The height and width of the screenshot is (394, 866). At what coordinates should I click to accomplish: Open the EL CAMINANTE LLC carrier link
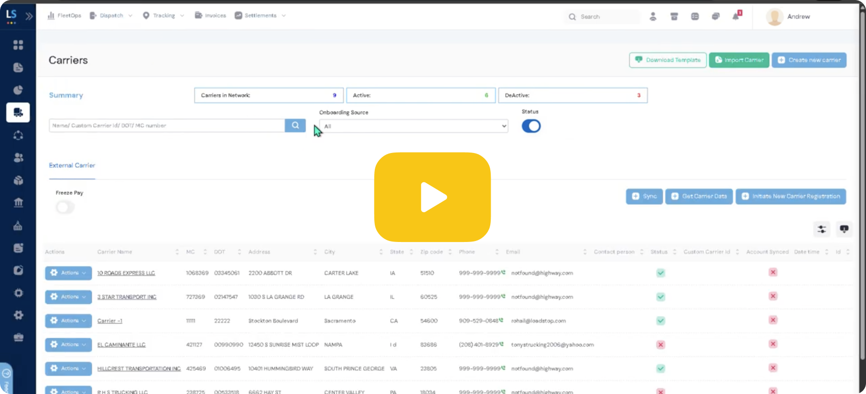pos(121,345)
